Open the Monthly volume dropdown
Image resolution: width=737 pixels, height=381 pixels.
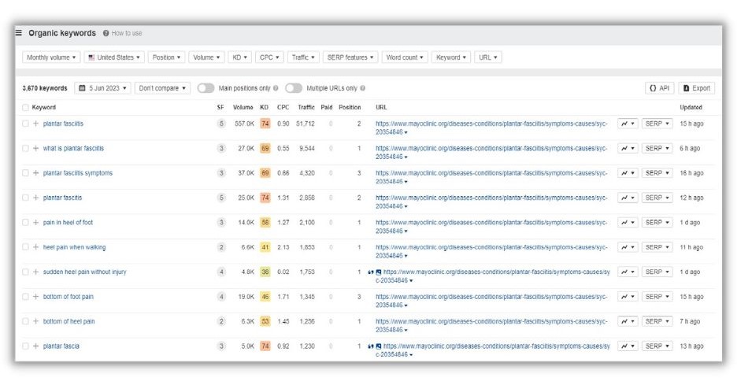click(51, 57)
